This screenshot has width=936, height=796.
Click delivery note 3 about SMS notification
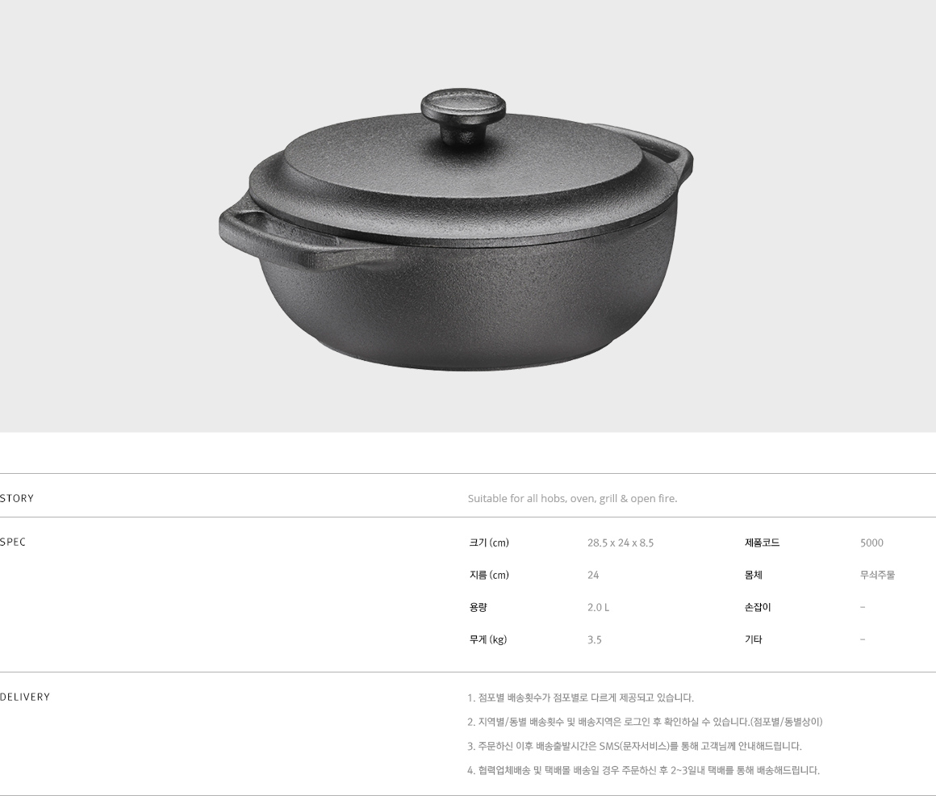pos(634,746)
